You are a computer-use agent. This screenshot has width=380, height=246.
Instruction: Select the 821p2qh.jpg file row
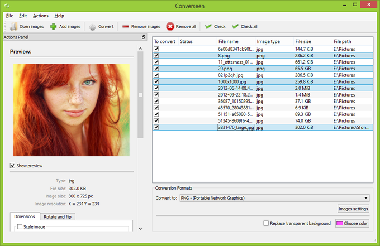263,75
